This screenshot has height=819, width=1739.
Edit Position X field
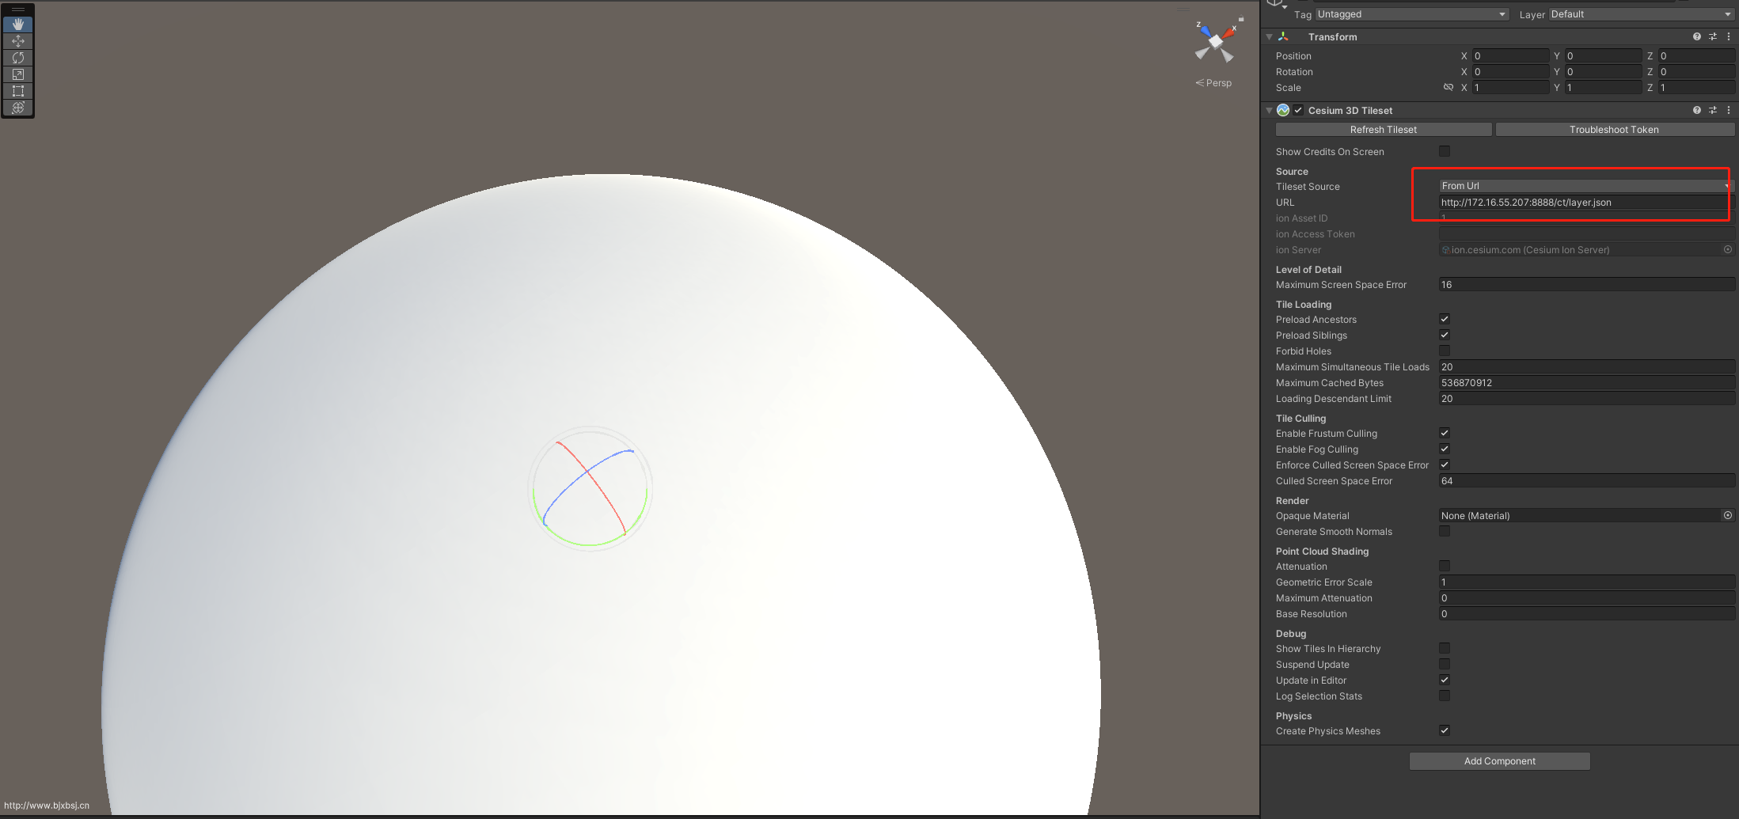tap(1510, 56)
